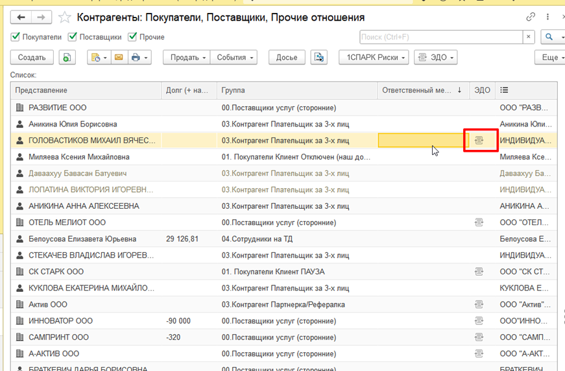Screen dimensions: 565x371
Task: Click the EDO icon in the САМПРИНТ ООО row
Action: [479, 337]
